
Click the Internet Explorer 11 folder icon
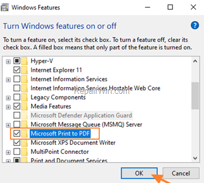25,70
